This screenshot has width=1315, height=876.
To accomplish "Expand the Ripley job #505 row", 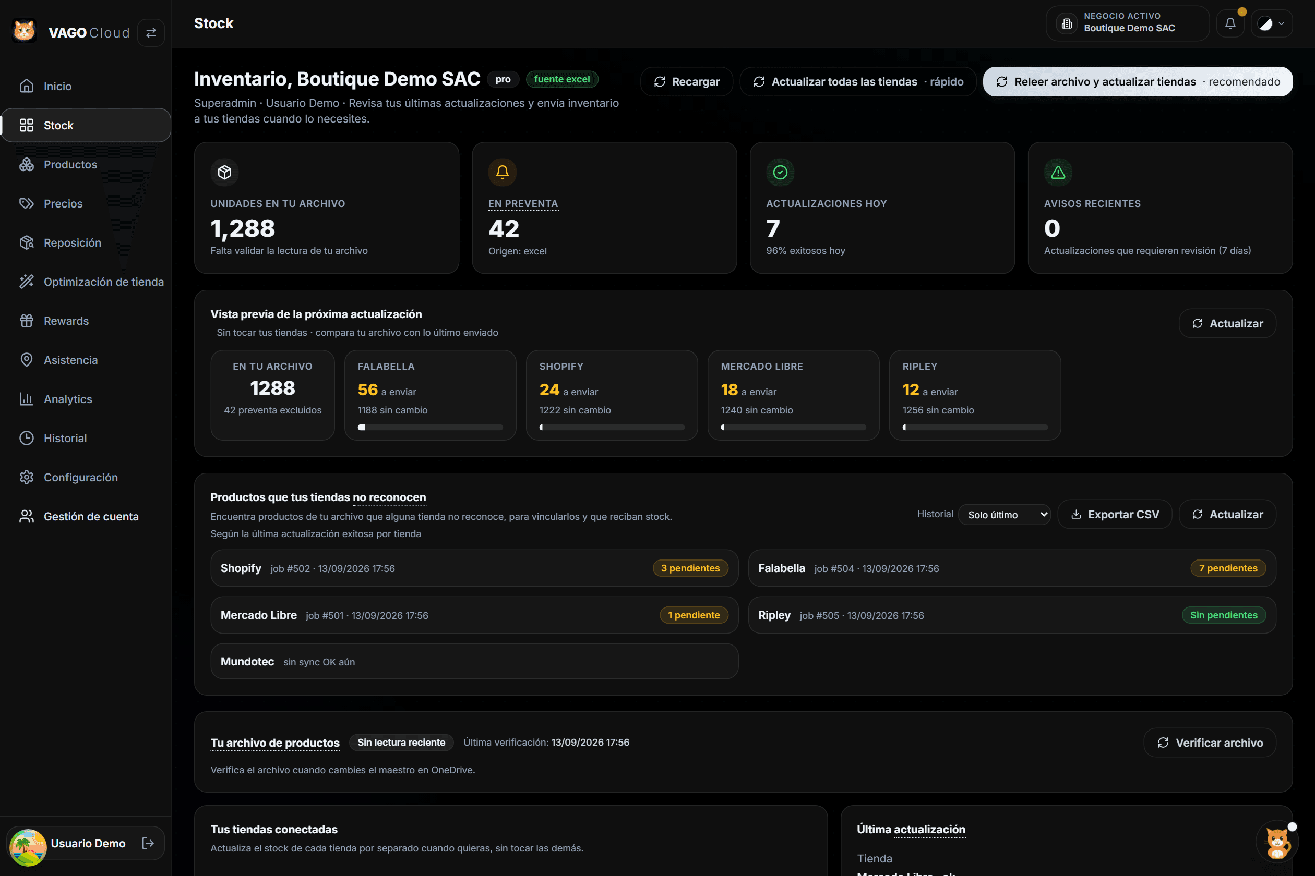I will 1012,615.
